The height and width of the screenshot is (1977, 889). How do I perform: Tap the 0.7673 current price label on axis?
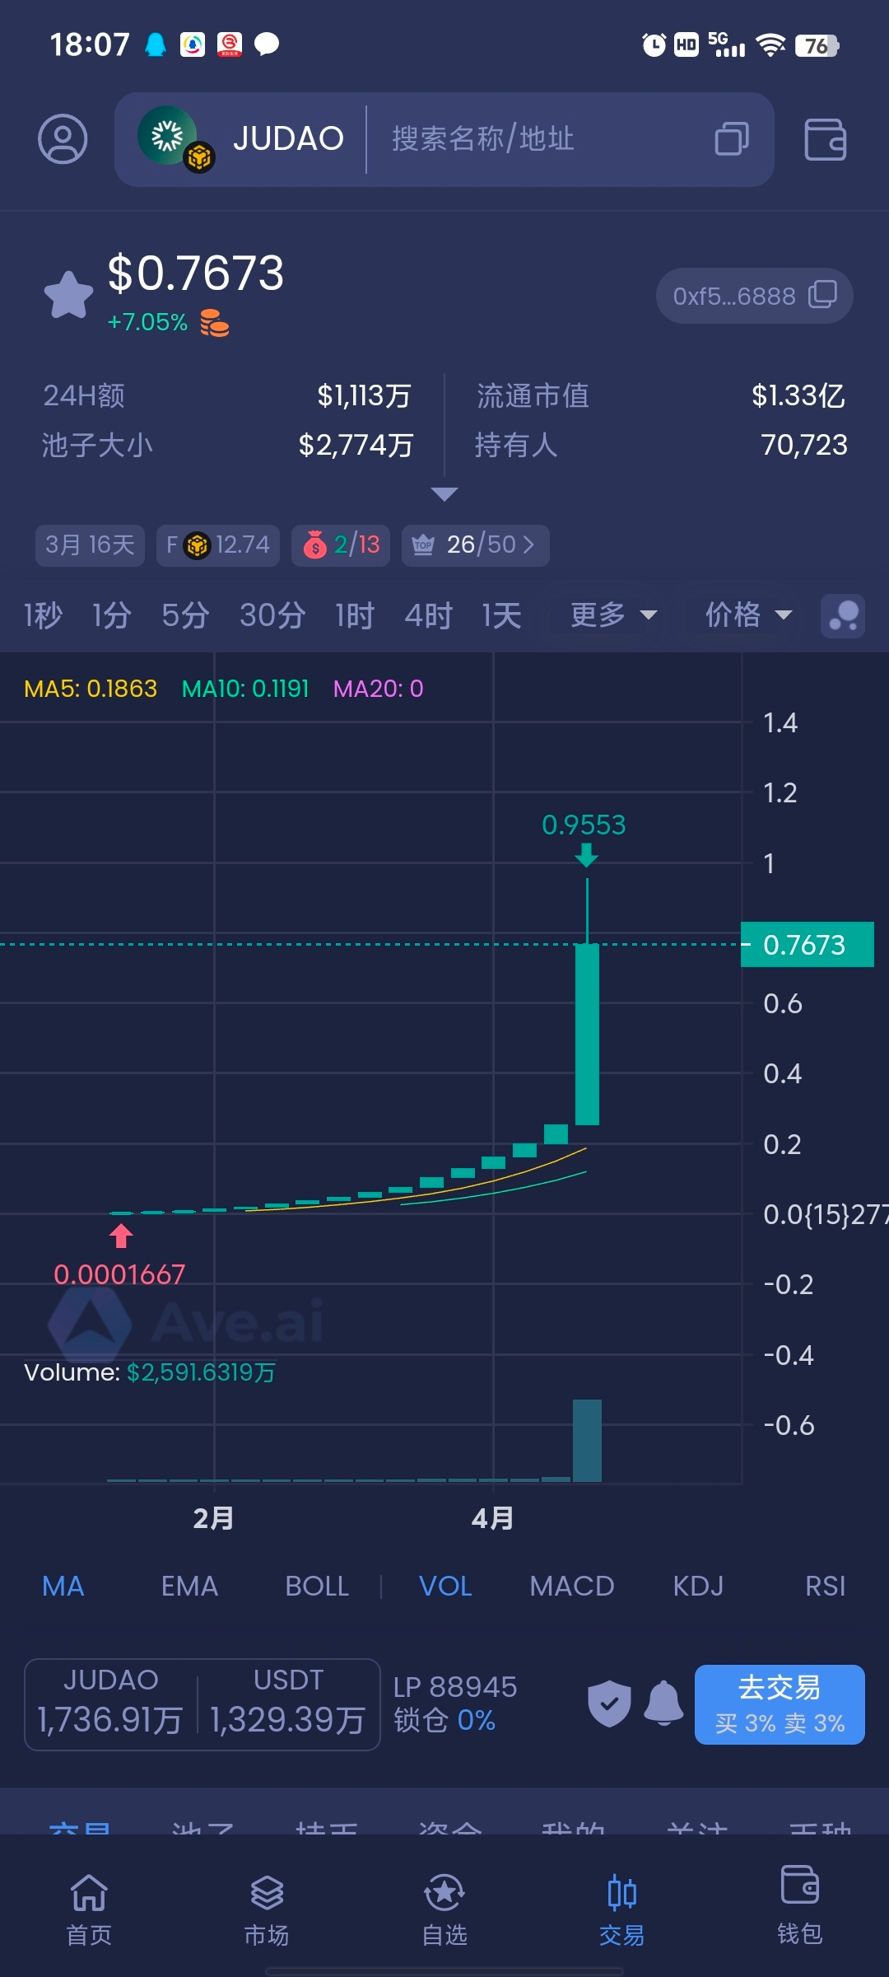pos(807,944)
